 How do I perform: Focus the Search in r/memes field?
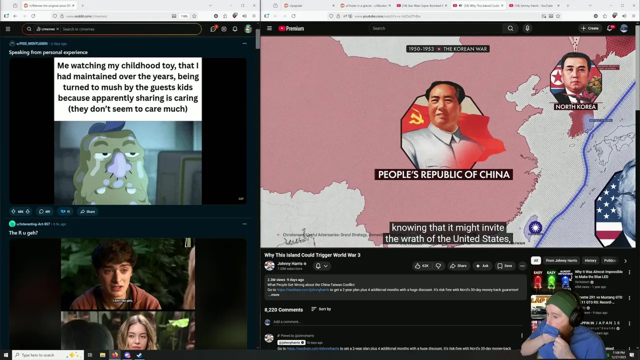130,29
